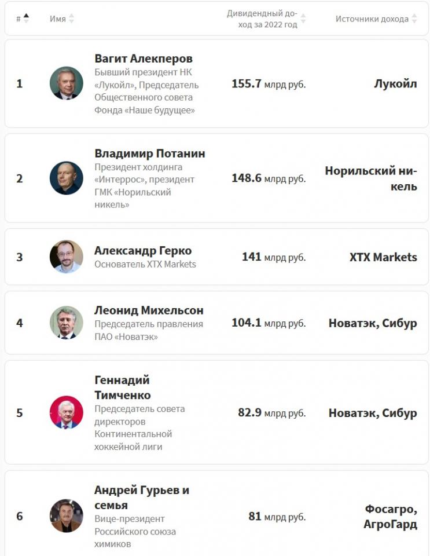Viewport: 430px width, 556px height.
Task: Open Владимир Потанин's avatar picture
Action: pyautogui.click(x=67, y=178)
